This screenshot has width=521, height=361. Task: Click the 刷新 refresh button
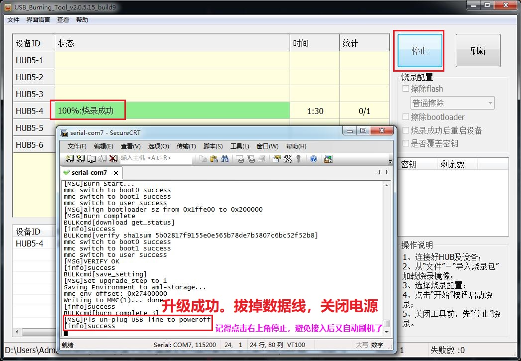(478, 51)
